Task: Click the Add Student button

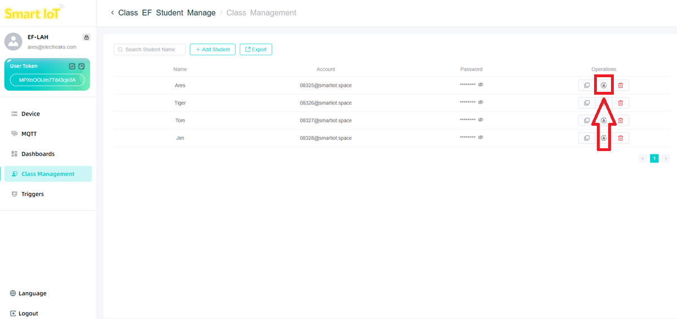Action: [x=212, y=50]
